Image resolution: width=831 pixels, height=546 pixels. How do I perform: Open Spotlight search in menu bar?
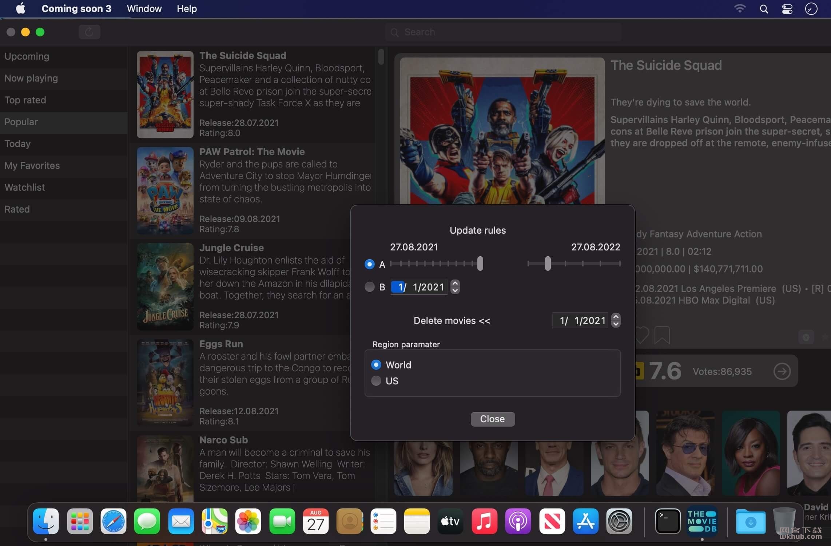click(764, 9)
